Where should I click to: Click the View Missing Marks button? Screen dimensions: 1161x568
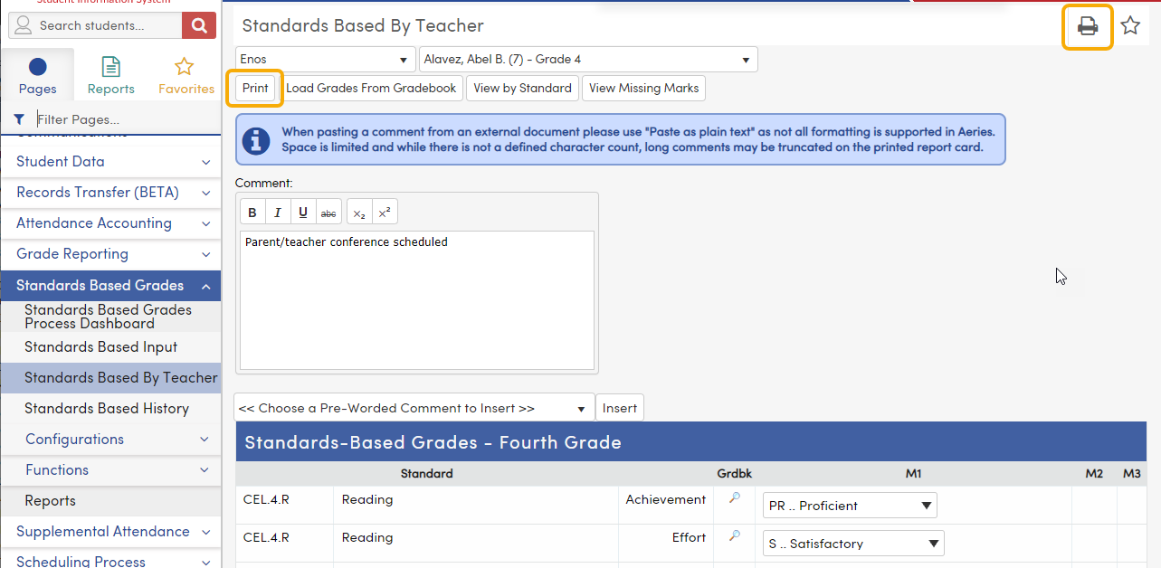643,88
